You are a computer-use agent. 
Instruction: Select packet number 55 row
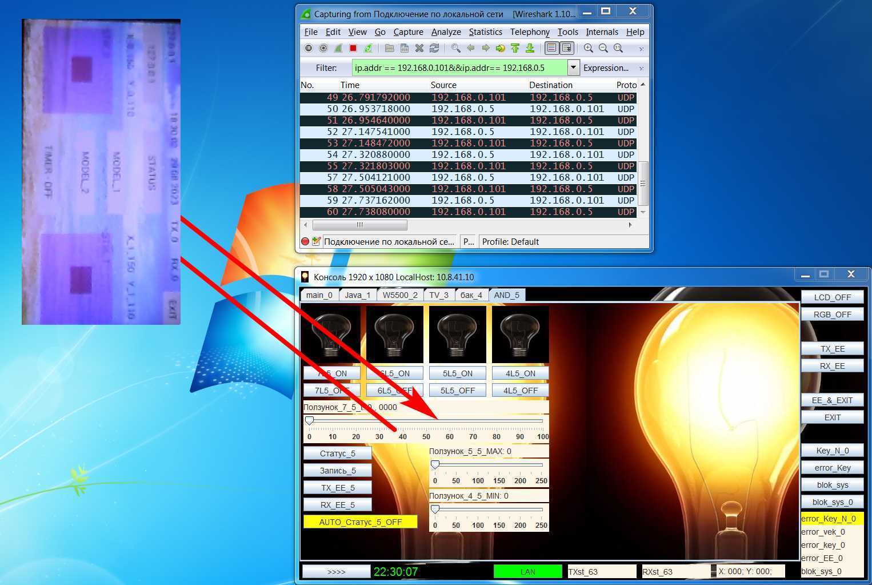(x=468, y=166)
